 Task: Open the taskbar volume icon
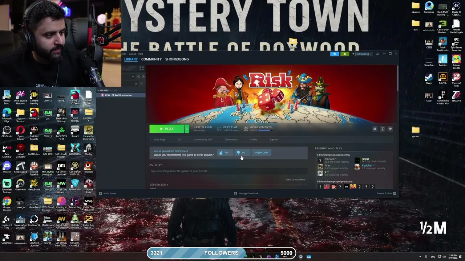[444, 257]
